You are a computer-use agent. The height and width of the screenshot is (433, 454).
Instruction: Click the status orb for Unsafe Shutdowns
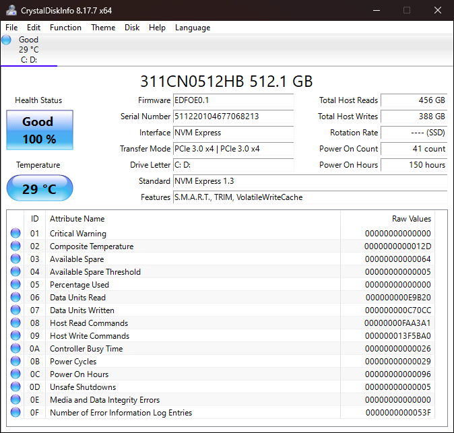pyautogui.click(x=15, y=387)
